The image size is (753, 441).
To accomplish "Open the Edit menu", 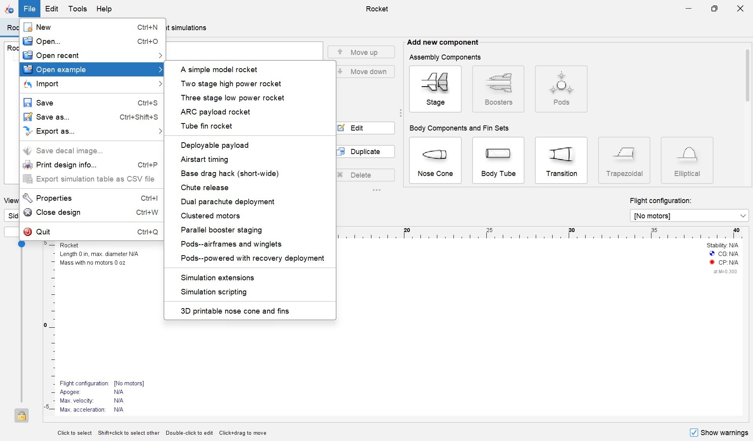I will [x=51, y=9].
